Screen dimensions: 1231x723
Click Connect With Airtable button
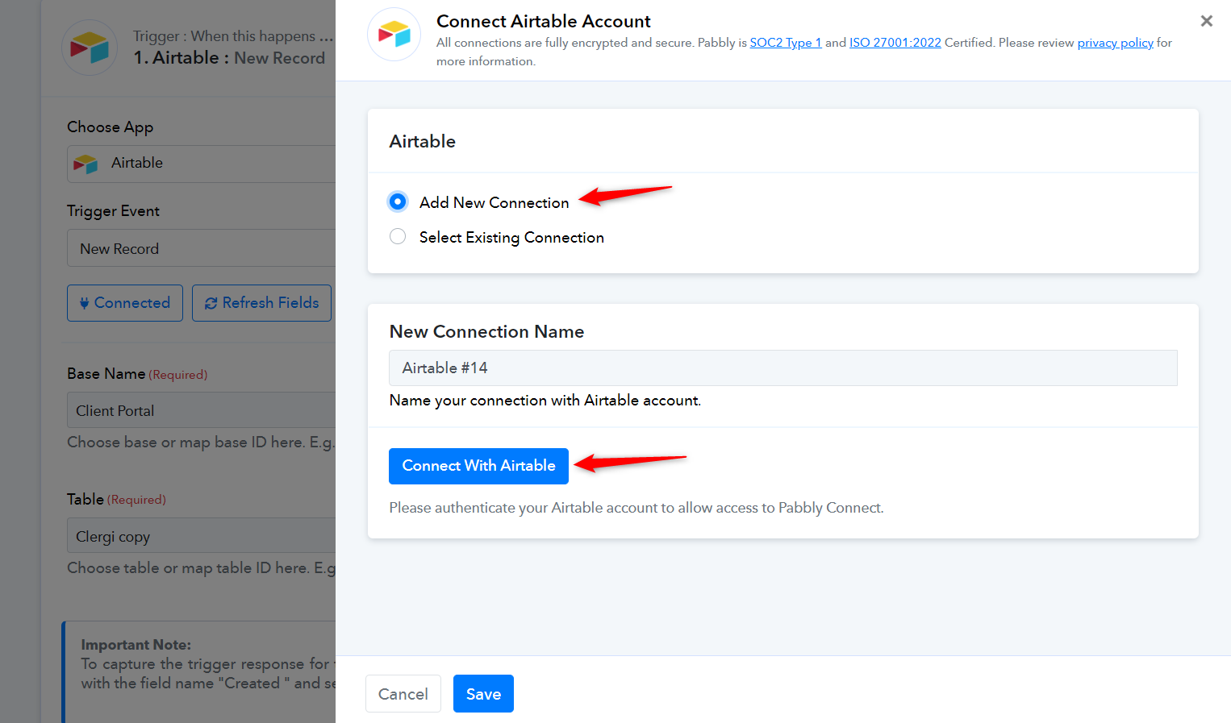pos(478,466)
